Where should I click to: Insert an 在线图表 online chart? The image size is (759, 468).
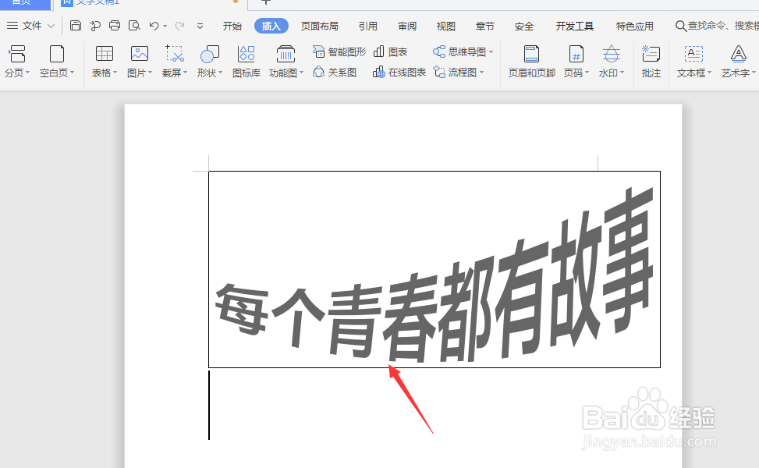pos(399,72)
